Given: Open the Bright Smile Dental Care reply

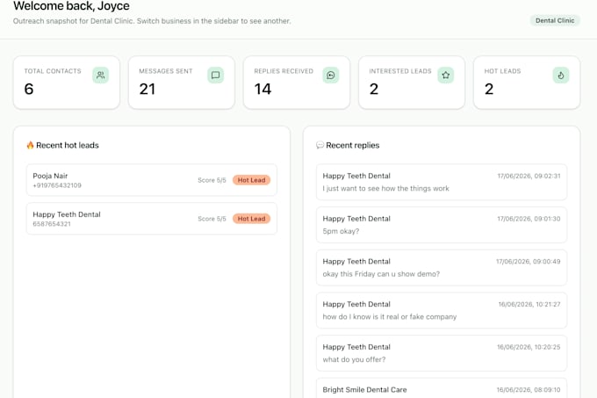Looking at the screenshot, I should (x=442, y=388).
